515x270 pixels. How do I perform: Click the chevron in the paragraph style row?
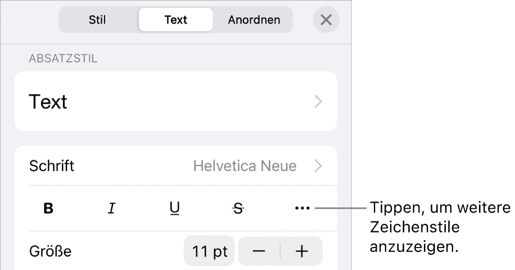click(x=318, y=102)
